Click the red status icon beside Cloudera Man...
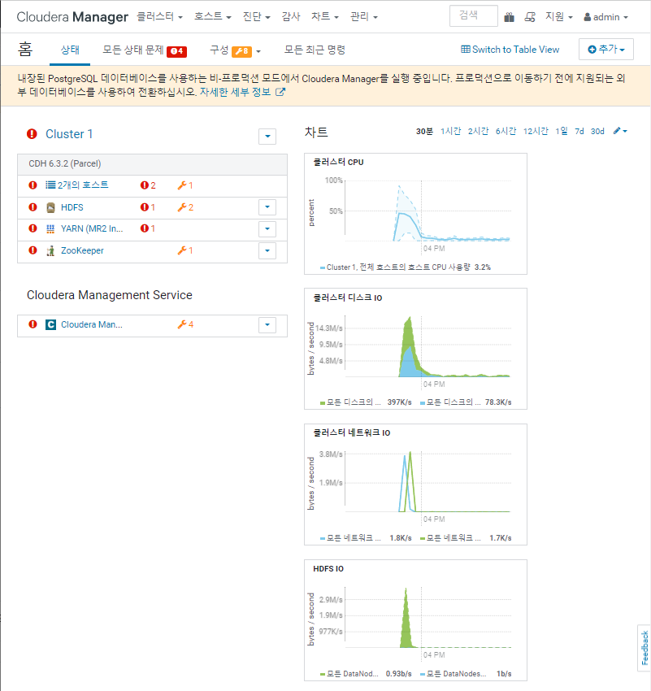This screenshot has height=691, width=651. (33, 324)
